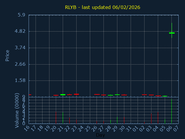Click the day axis label 16

pos(27,128)
